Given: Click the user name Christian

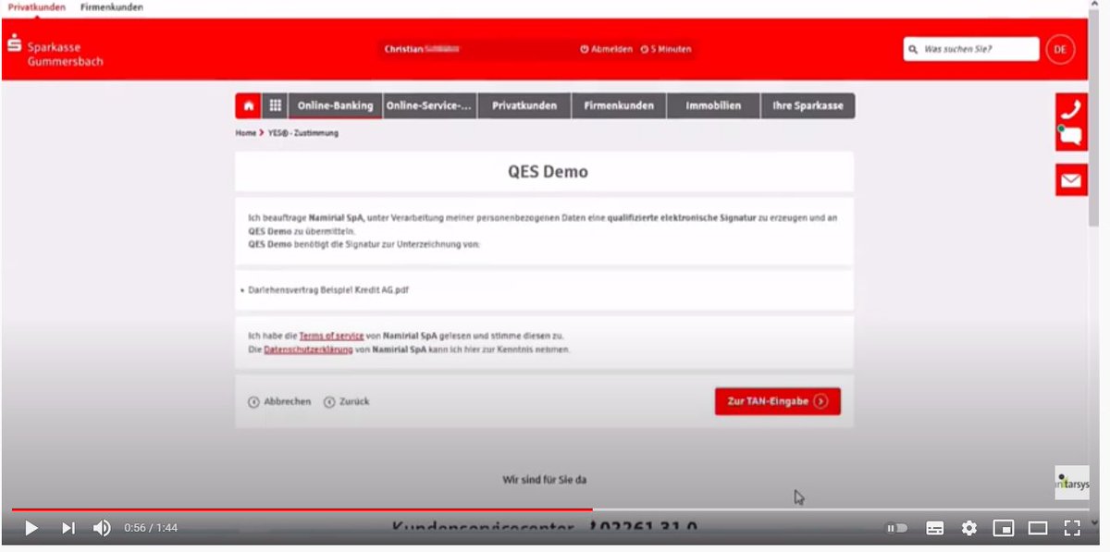Looking at the screenshot, I should coord(403,49).
